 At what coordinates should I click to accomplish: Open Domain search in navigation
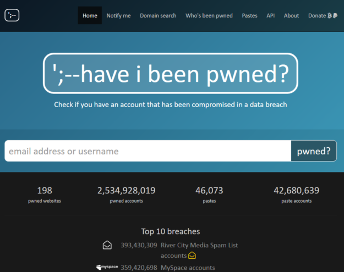coord(158,16)
